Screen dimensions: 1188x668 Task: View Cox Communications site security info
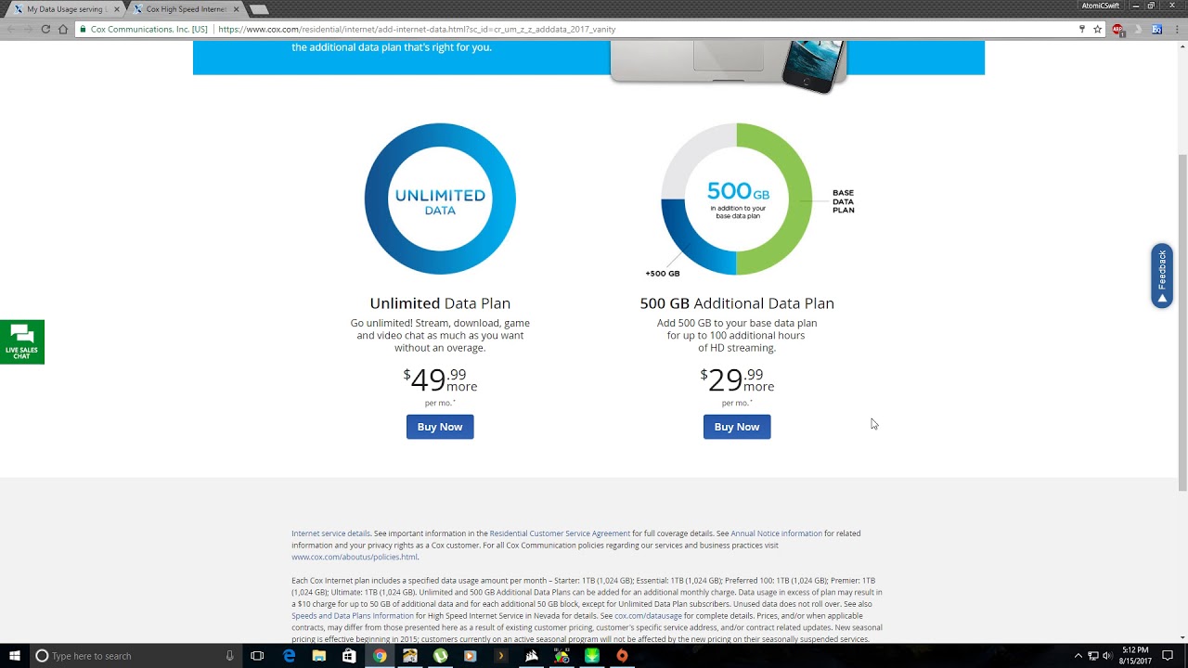pyautogui.click(x=144, y=29)
